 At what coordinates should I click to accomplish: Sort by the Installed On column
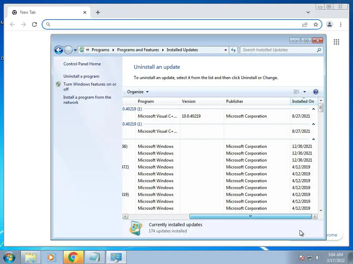tap(304, 101)
